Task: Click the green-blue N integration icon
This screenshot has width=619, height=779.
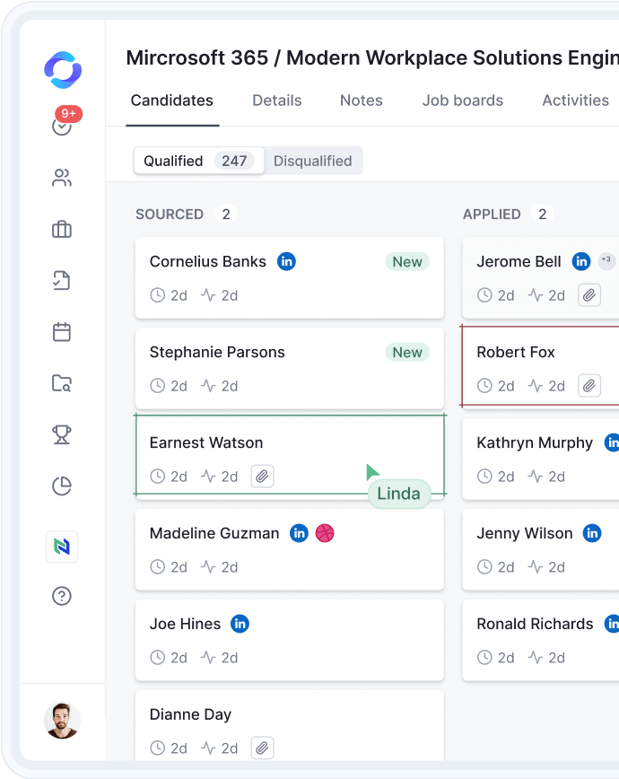Action: [62, 547]
